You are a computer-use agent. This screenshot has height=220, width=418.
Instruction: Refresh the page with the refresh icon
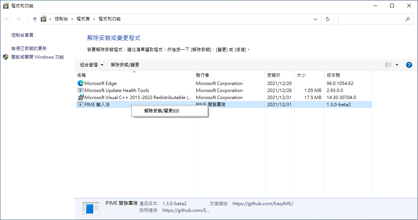point(327,19)
